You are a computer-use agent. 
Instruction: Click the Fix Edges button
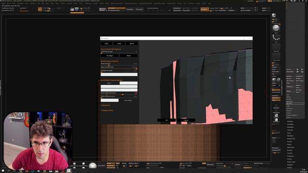click(x=110, y=56)
